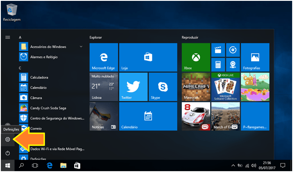
Task: Open the weather tile for Lisboa
Action: click(x=103, y=86)
